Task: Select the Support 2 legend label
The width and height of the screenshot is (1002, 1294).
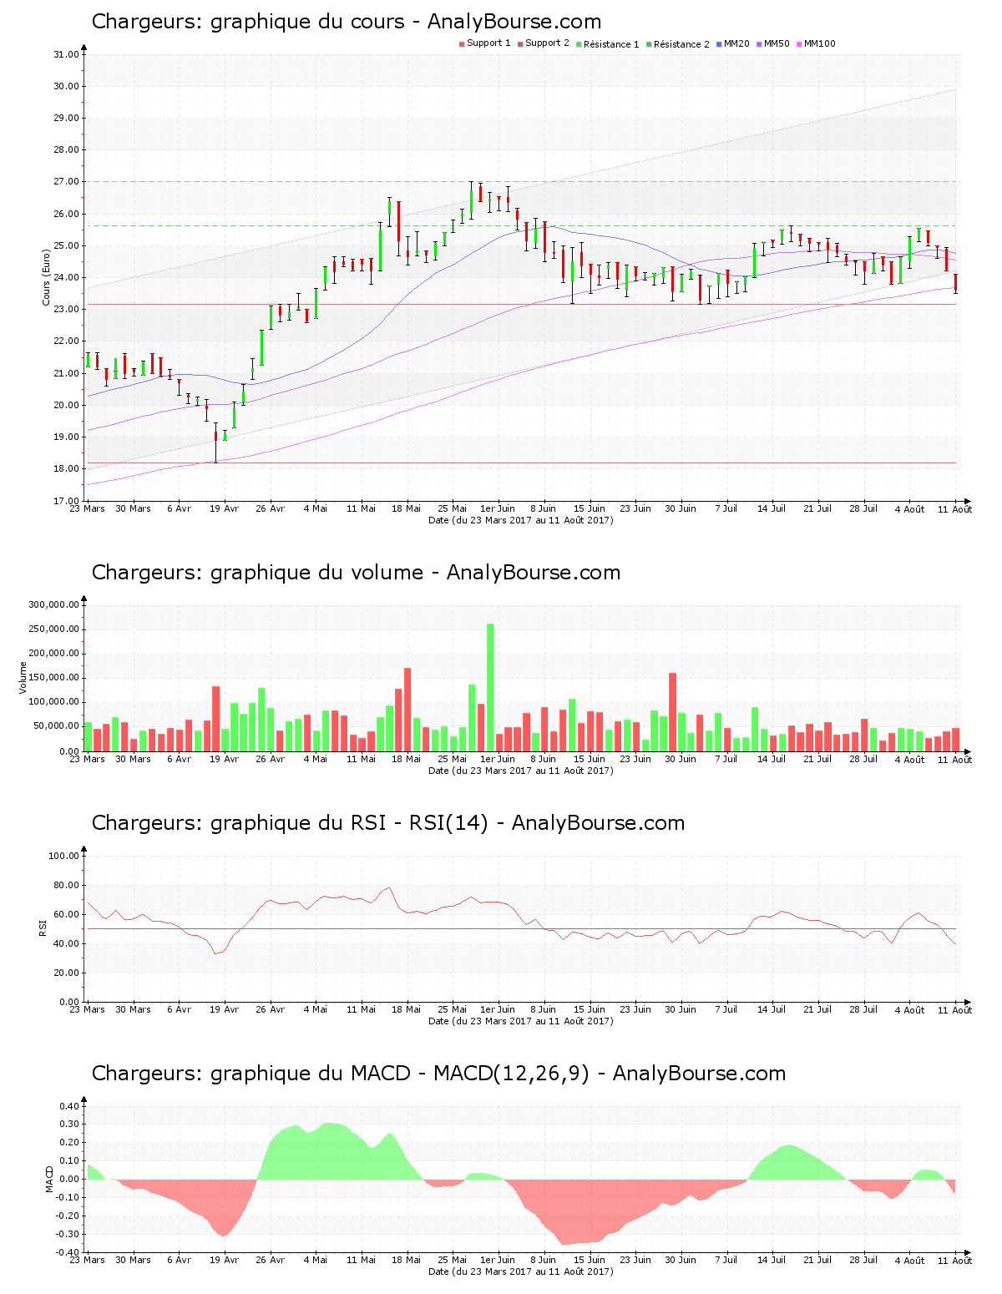Action: [x=547, y=43]
